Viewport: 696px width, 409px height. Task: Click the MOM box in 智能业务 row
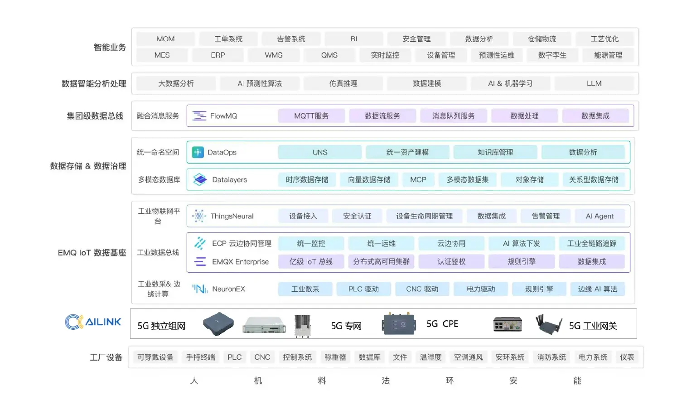pyautogui.click(x=165, y=39)
